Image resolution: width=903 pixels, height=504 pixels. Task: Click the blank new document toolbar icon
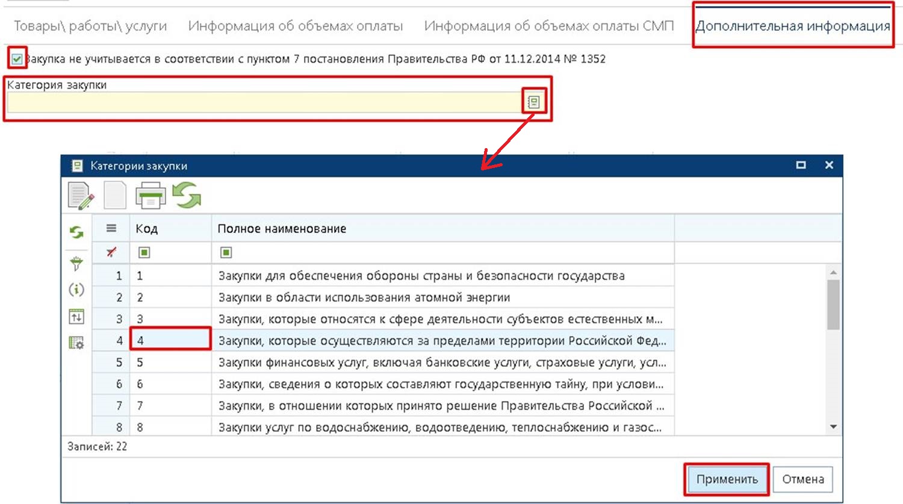(115, 195)
